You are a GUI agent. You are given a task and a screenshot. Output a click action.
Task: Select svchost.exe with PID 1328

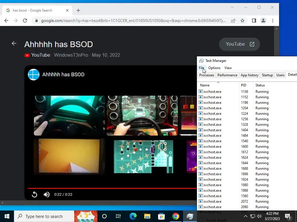pyautogui.click(x=247, y=125)
